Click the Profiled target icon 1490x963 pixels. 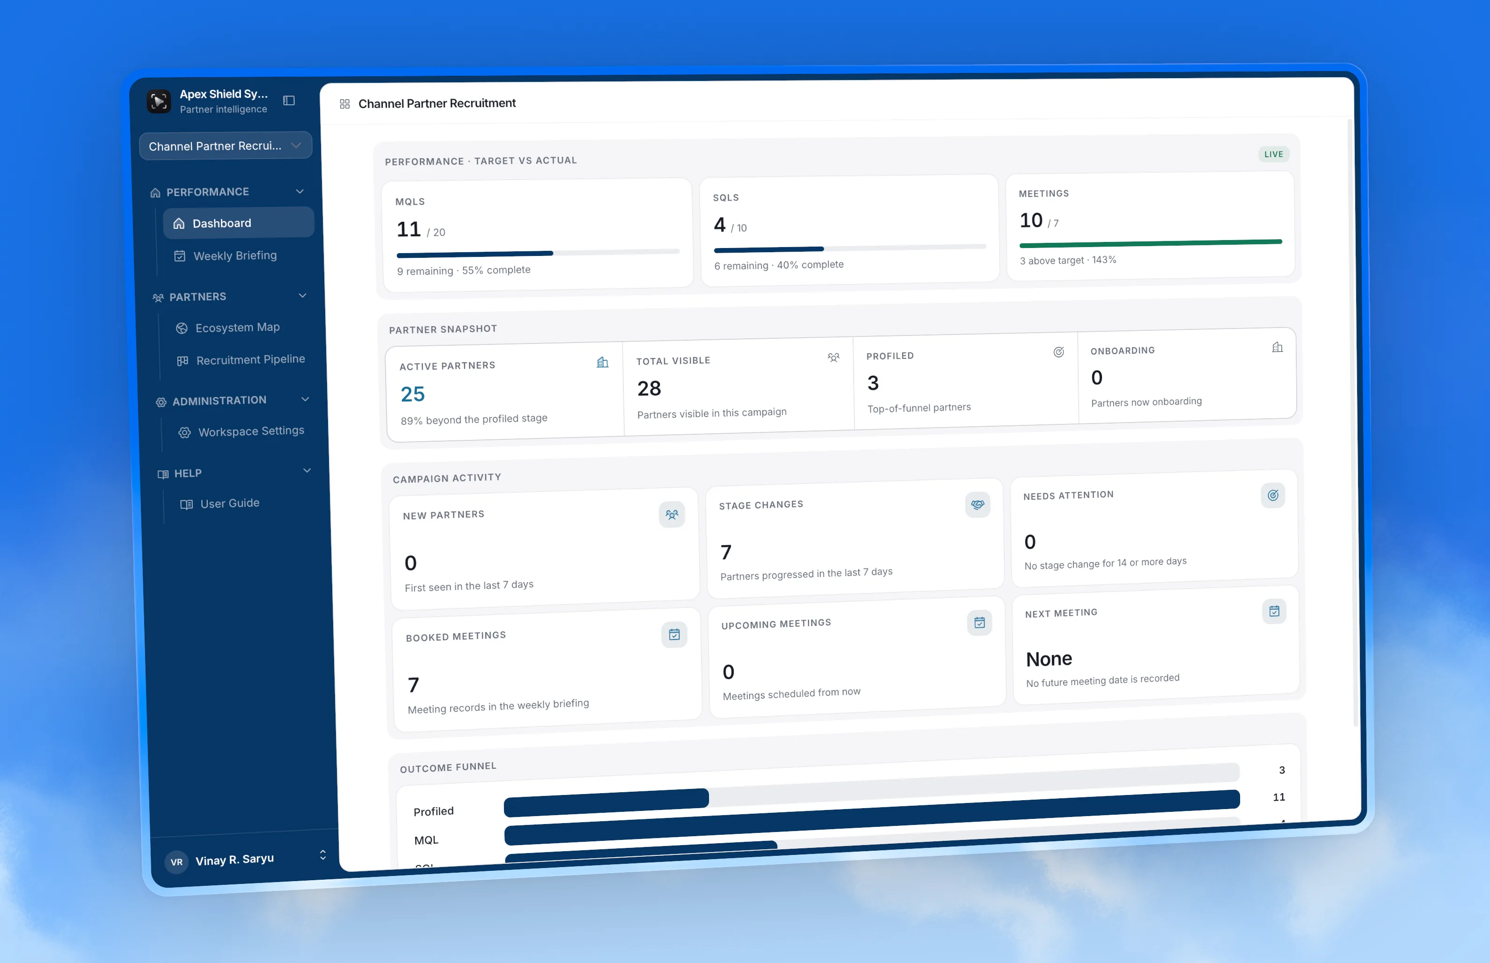coord(1059,352)
